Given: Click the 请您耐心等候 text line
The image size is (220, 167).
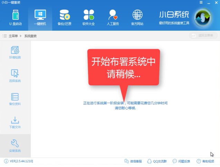Looking at the screenshot, I should click(x=125, y=108).
